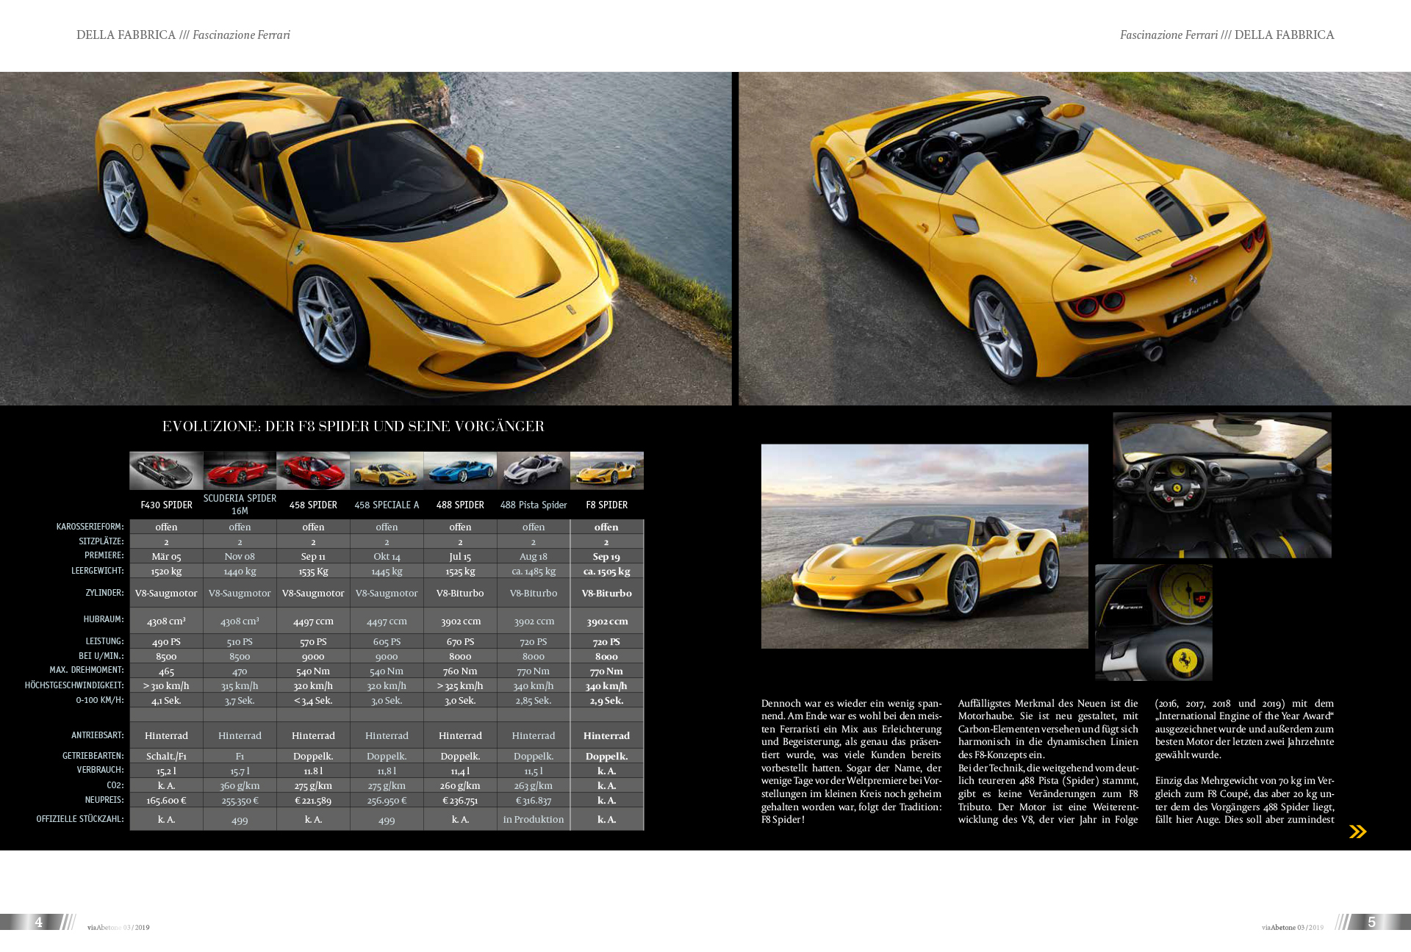Click the white 488 Pista Spider thumbnail
Screen dimensions: 1411x952
coord(534,471)
